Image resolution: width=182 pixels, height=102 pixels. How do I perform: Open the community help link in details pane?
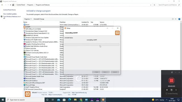[55, 95]
